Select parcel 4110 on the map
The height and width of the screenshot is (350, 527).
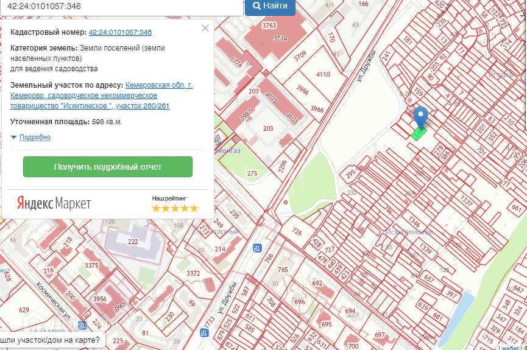click(x=322, y=74)
